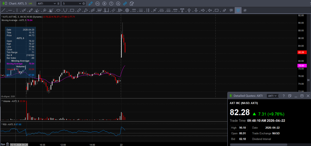This screenshot has height=146, width=311.
Task: Select the zigzag polyline drawing tool
Action: point(24,10)
